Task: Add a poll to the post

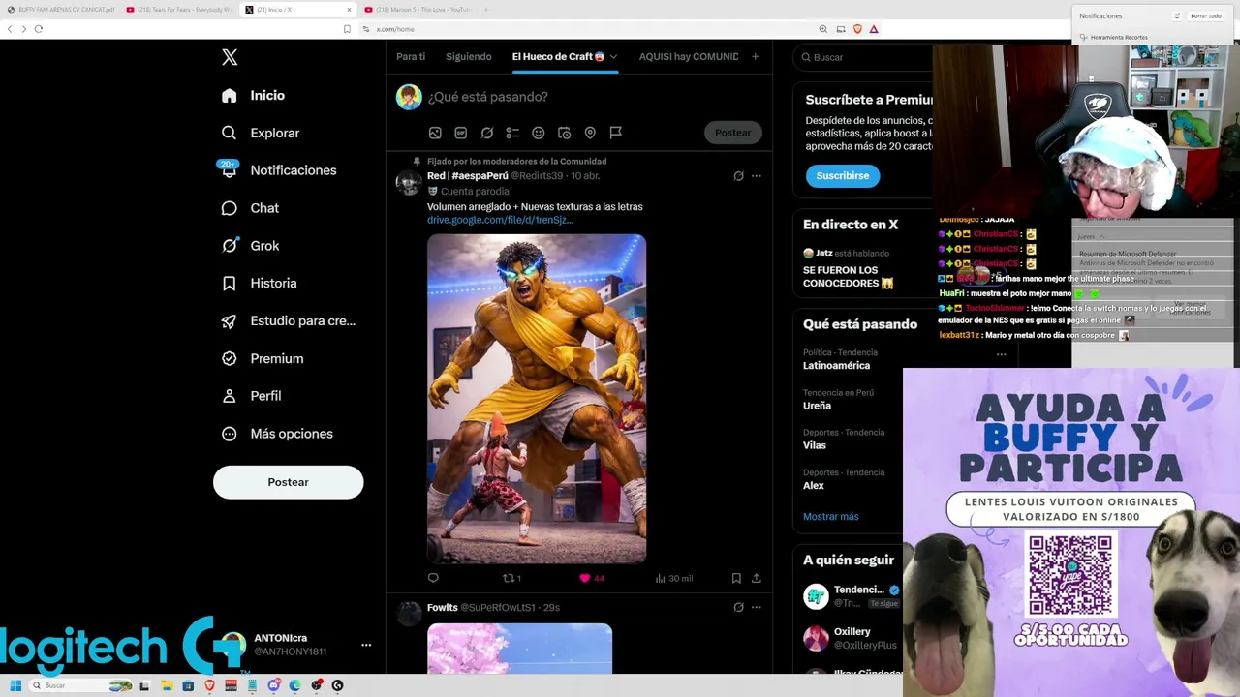Action: (512, 133)
